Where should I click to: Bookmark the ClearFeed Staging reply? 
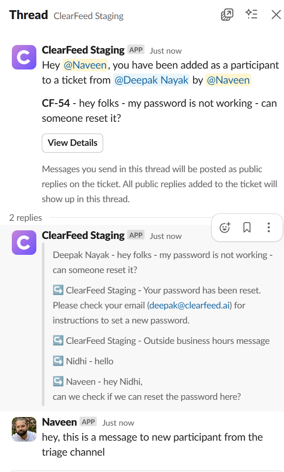(x=247, y=228)
